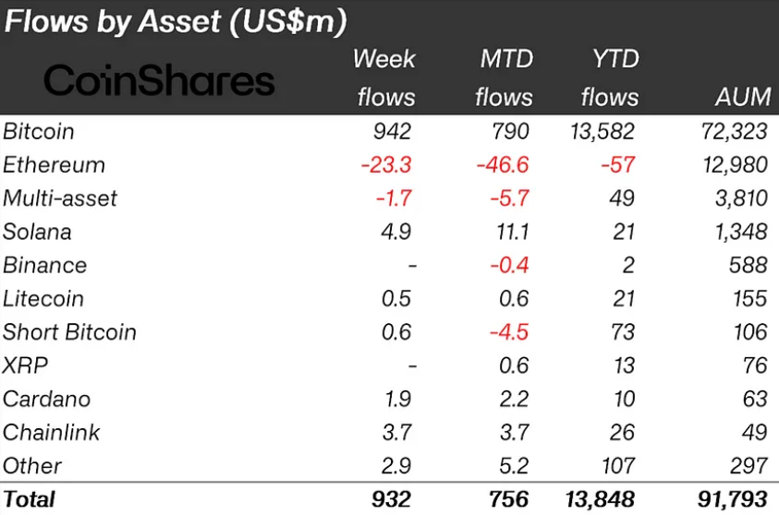Select the Short Bitcoin row label
This screenshot has height=515, width=779.
pyautogui.click(x=69, y=332)
